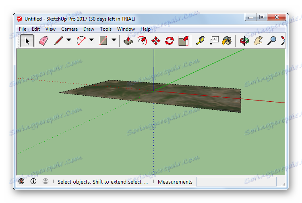Open the Camera menu
The width and height of the screenshot is (302, 203).
coord(69,29)
